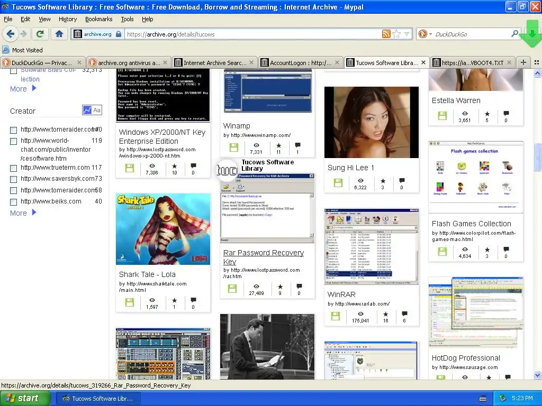Click the URL address input field
Image resolution: width=542 pixels, height=406 pixels.
coord(253,34)
